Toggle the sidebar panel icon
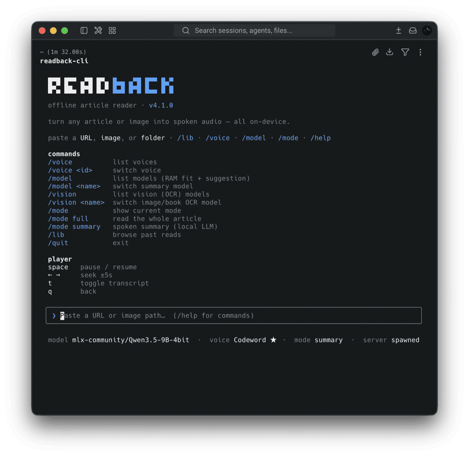The width and height of the screenshot is (469, 457). (x=84, y=30)
